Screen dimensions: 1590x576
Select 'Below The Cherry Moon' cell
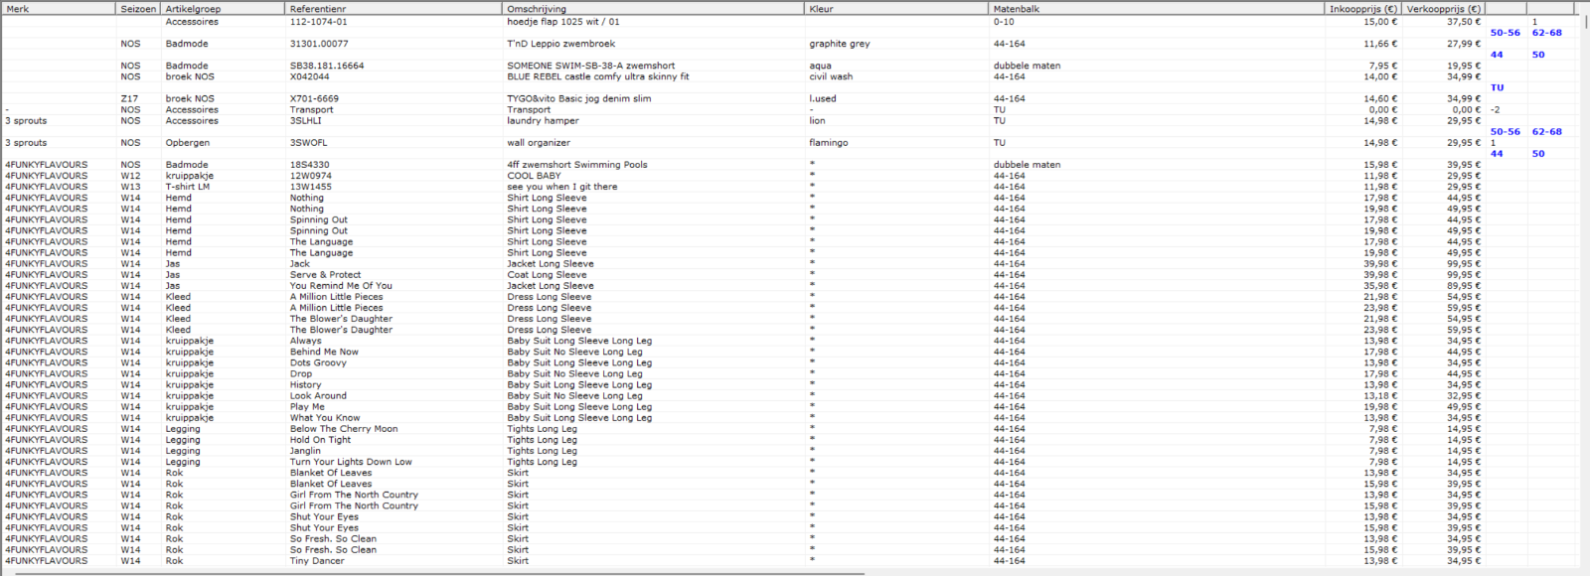344,428
